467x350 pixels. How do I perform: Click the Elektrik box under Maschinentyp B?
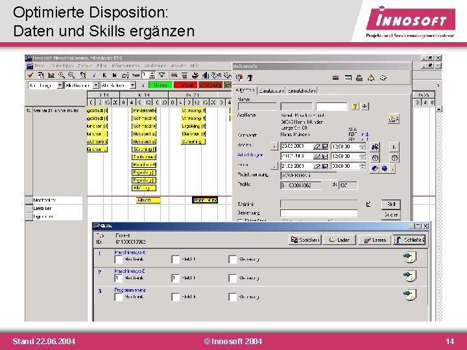point(176,278)
